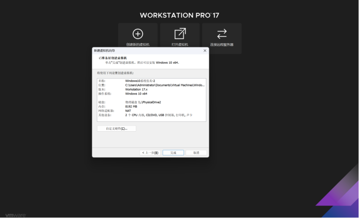Click the vmware logo in bottom corner
Screen dimensions: 359x218
[x=16, y=215]
